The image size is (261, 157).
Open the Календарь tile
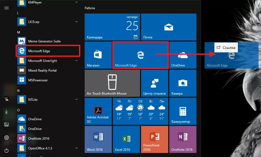[112, 27]
